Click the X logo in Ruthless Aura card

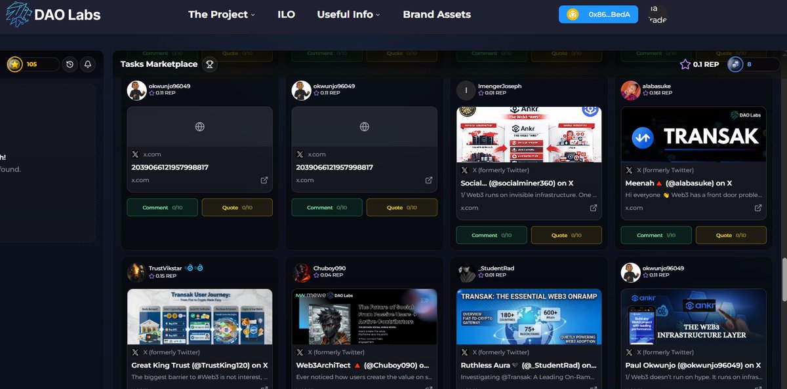pos(465,352)
